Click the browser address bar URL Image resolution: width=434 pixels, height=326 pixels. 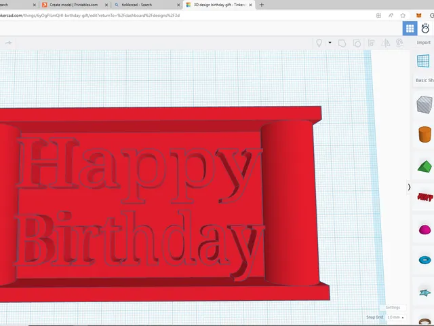[x=90, y=16]
